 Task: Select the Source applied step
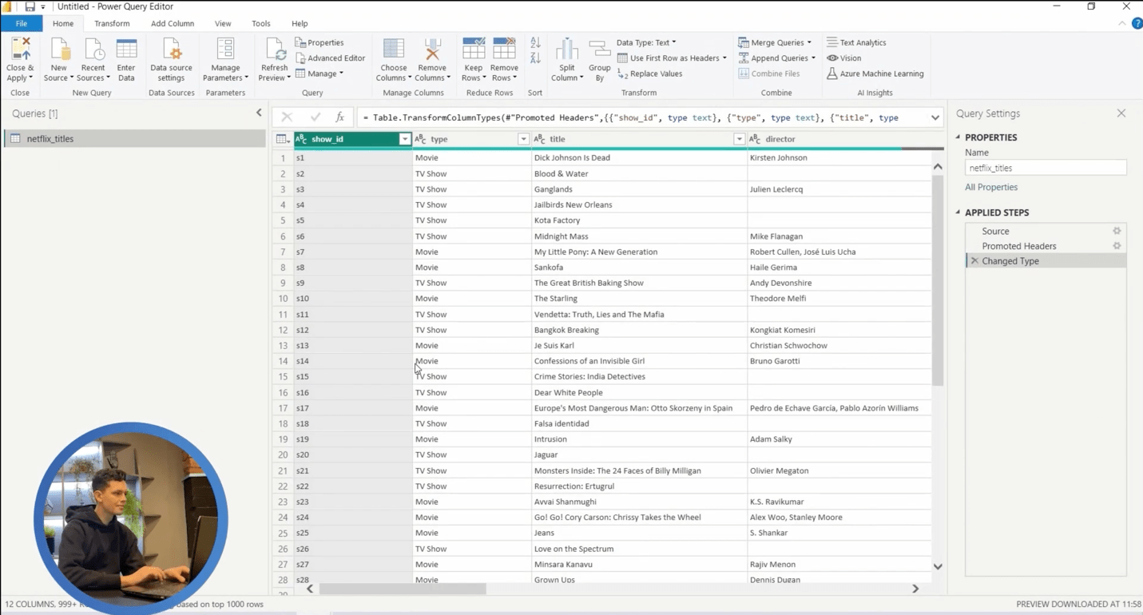pos(1046,231)
